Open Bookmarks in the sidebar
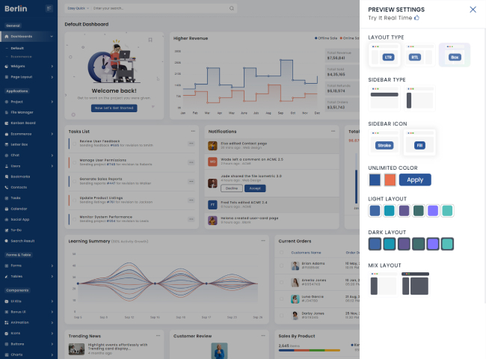This screenshot has height=359, width=486. coord(20,177)
